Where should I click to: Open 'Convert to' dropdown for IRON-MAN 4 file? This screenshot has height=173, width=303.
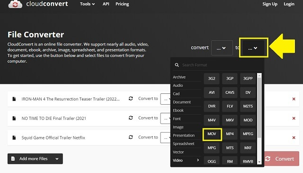(166, 99)
